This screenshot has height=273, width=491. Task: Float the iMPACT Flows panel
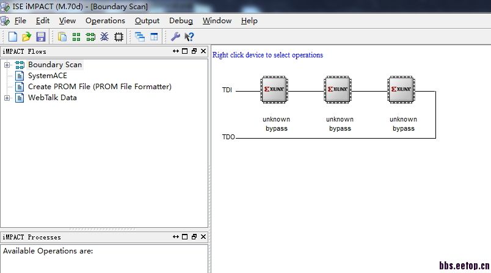click(194, 51)
